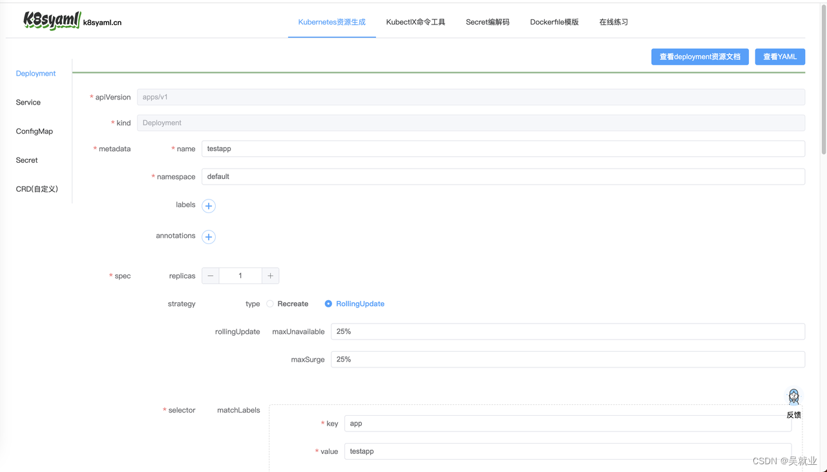Select Secret in the sidebar

point(27,160)
